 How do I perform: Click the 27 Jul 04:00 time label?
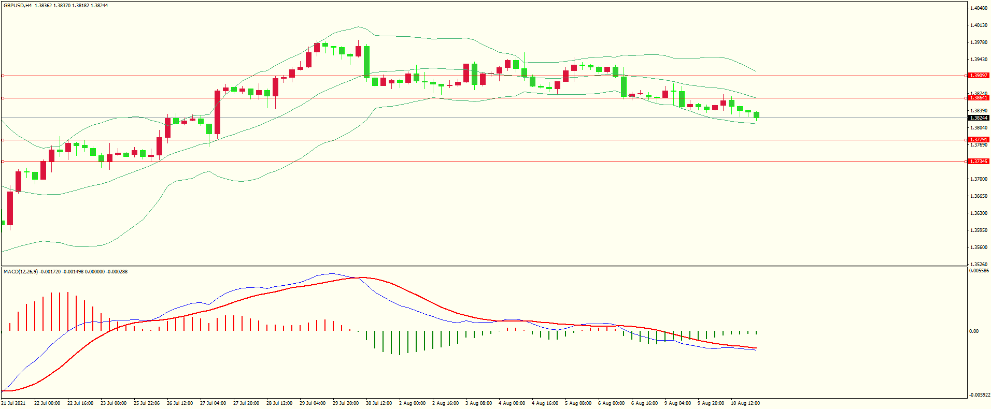tap(213, 403)
